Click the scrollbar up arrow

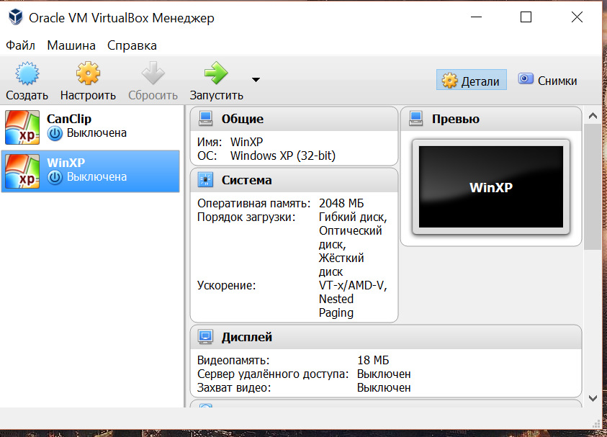click(593, 116)
